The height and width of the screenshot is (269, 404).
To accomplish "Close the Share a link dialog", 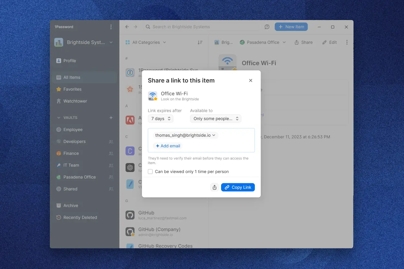I will tap(251, 81).
